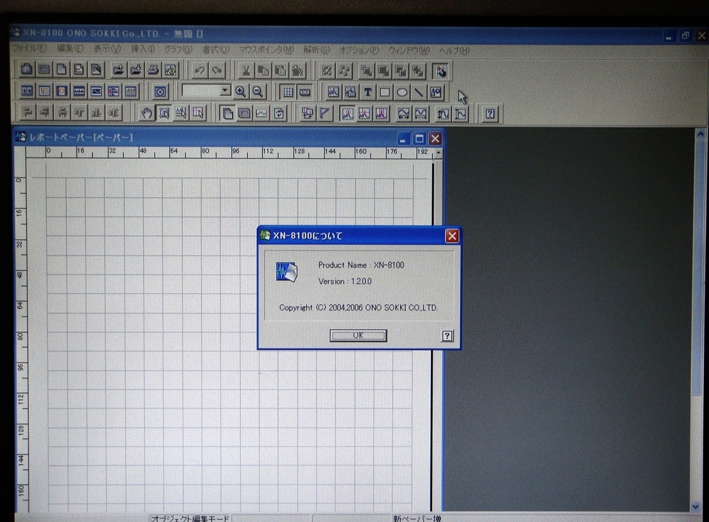Open the オプション(P) menu
The height and width of the screenshot is (522, 709).
(359, 50)
